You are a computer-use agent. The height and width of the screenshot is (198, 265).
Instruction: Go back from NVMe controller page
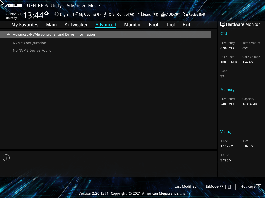pyautogui.click(x=8, y=34)
